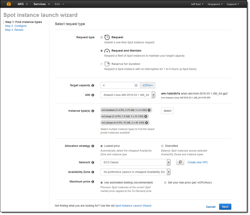250x215 pixels.
Task: Remove the m3.large instance type tag
Action: [x=146, y=116]
